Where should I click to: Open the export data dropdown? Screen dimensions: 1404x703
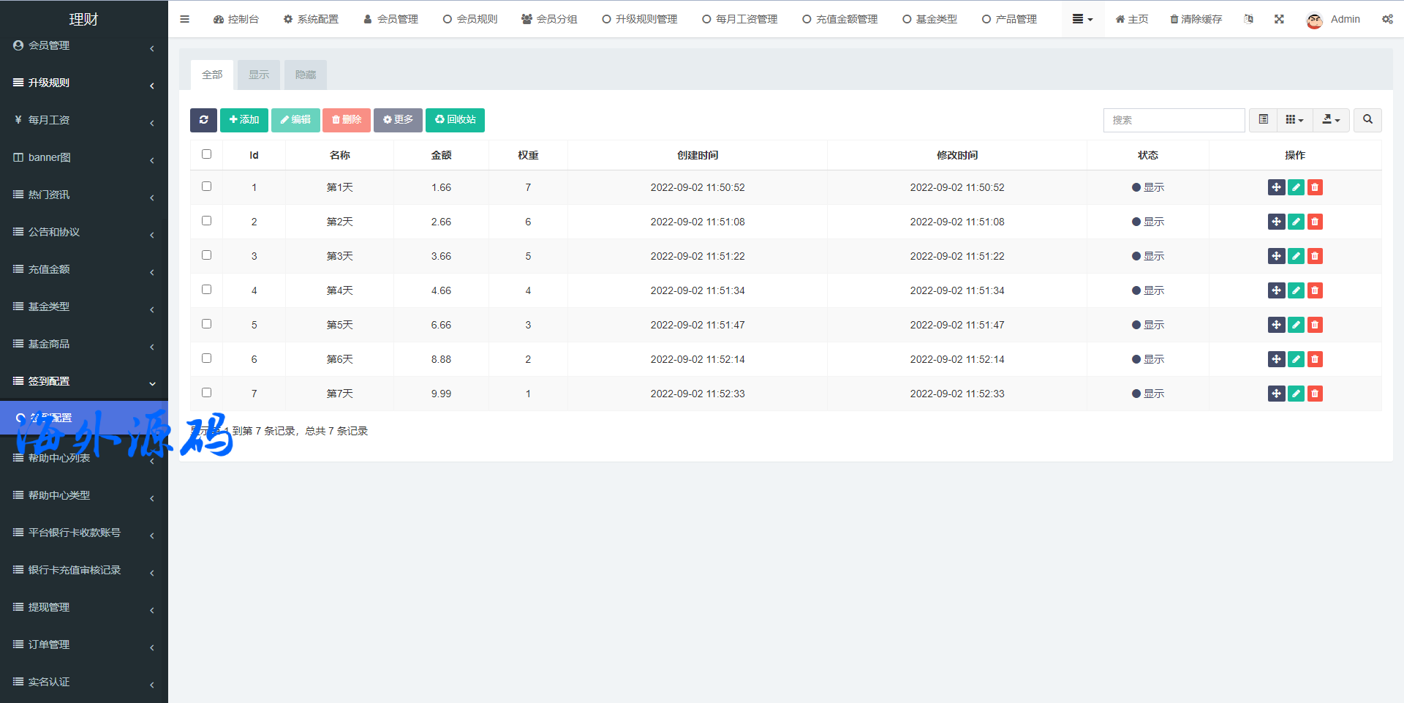tap(1331, 120)
